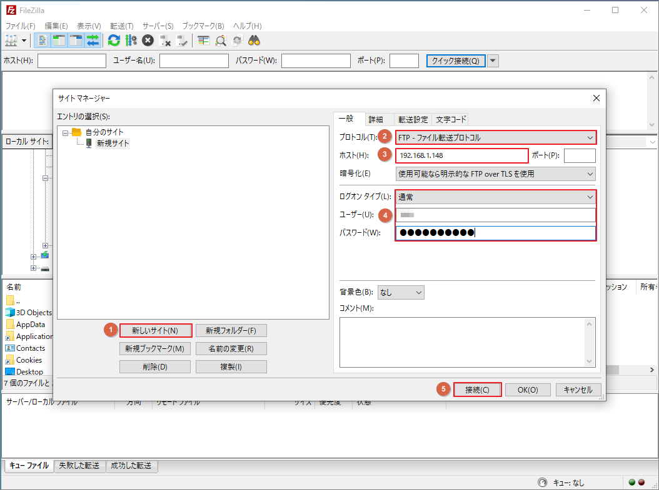Open the quick connect history dropdown arrow
The height and width of the screenshot is (490, 659).
493,61
